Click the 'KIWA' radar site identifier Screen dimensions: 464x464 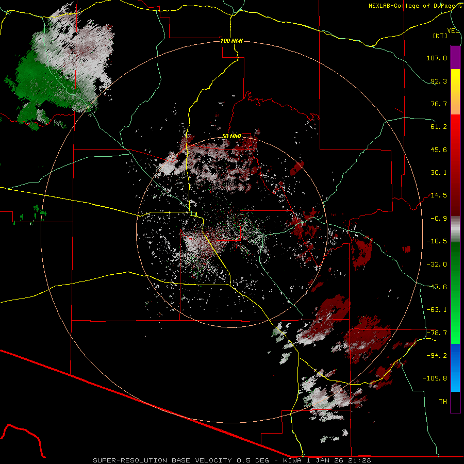pyautogui.click(x=293, y=460)
